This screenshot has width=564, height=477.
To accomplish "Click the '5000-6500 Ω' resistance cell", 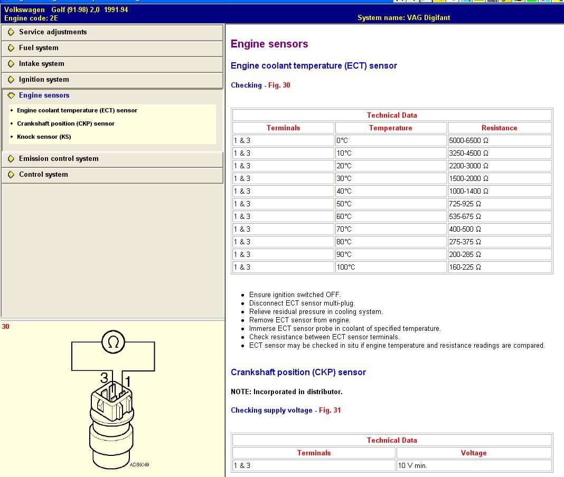I will pos(499,140).
